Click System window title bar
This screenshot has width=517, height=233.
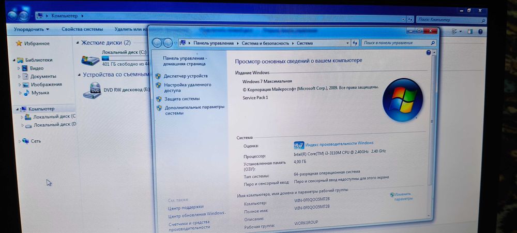[277, 31]
